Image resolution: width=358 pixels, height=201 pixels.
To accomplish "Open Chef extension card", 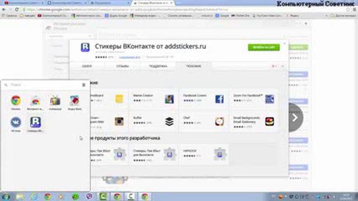I will click(204, 122).
